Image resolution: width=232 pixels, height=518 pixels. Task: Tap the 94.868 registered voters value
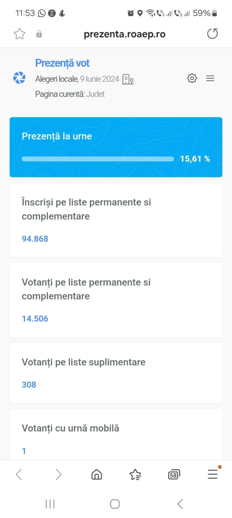[x=35, y=239]
